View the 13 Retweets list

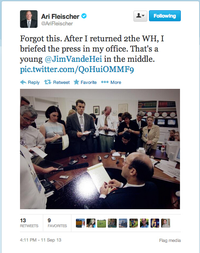click(29, 223)
